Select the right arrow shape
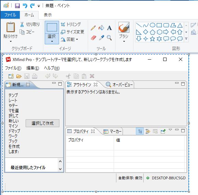This screenshot has height=195, width=198. pos(166,32)
